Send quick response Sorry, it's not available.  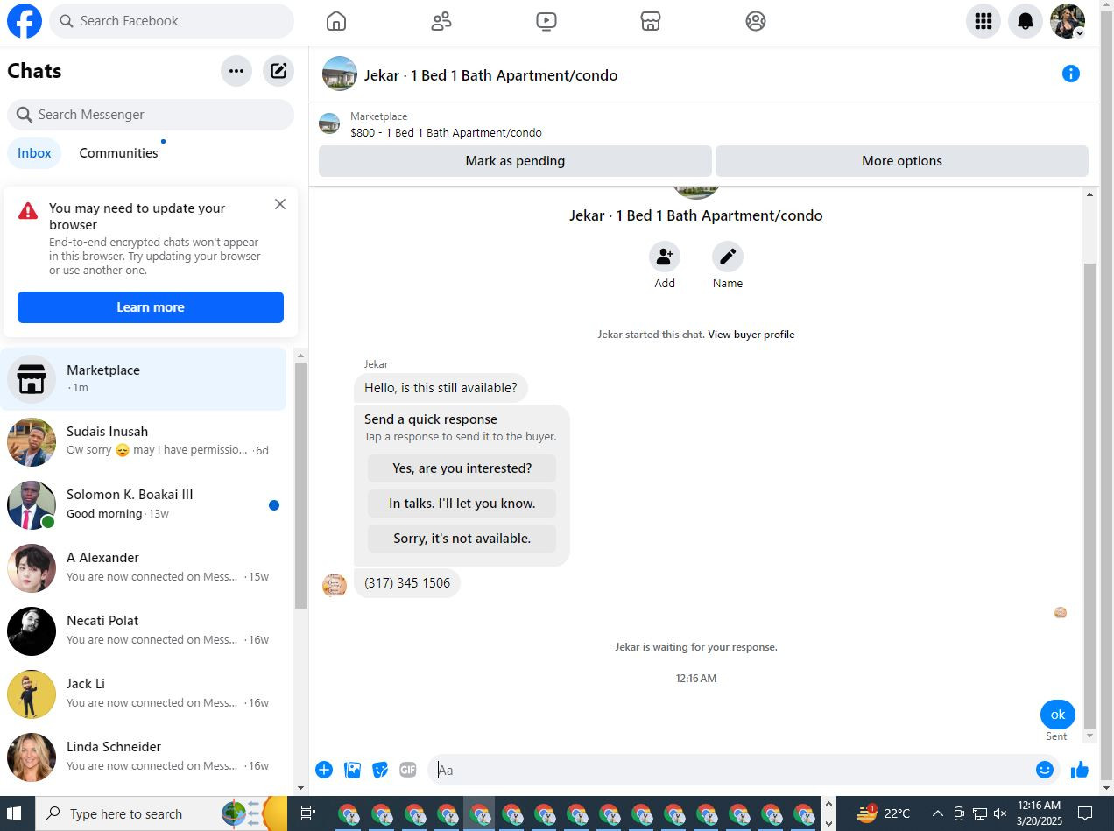tap(462, 539)
